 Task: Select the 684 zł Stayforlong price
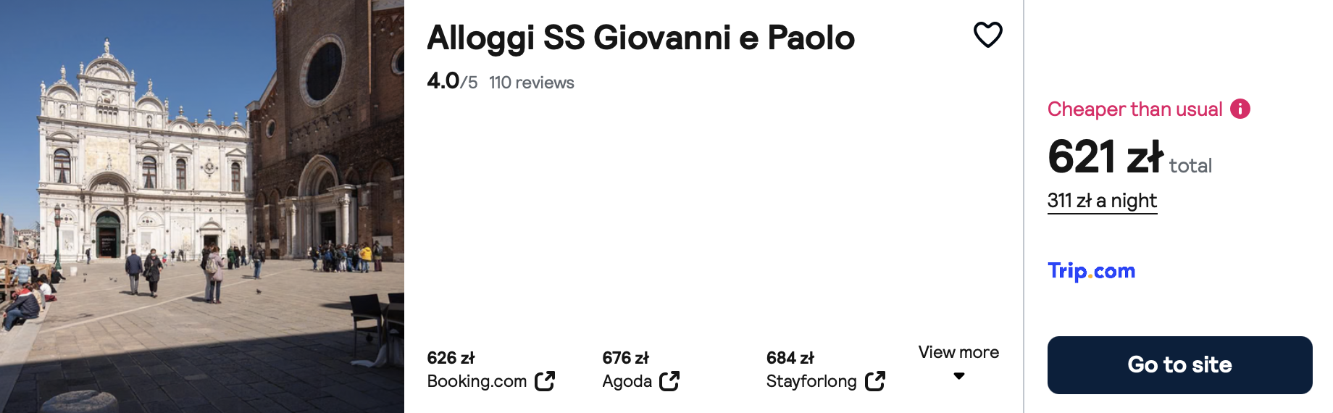pos(790,358)
